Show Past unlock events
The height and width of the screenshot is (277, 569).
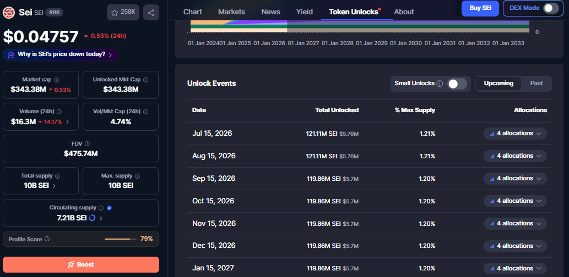tap(537, 84)
